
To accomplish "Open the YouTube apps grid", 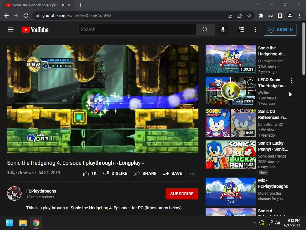I will click(241, 30).
